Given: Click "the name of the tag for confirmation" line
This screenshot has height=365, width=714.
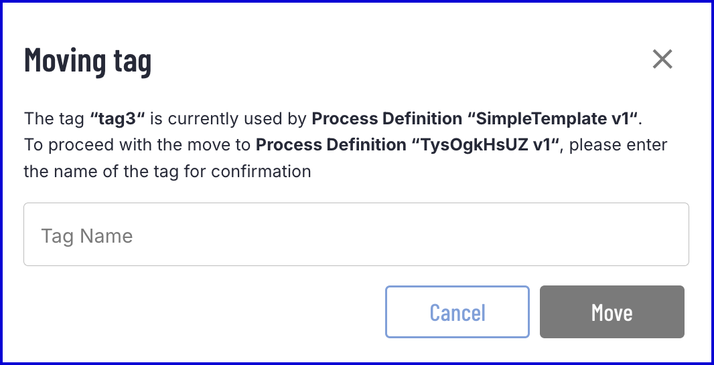Looking at the screenshot, I should point(167,172).
